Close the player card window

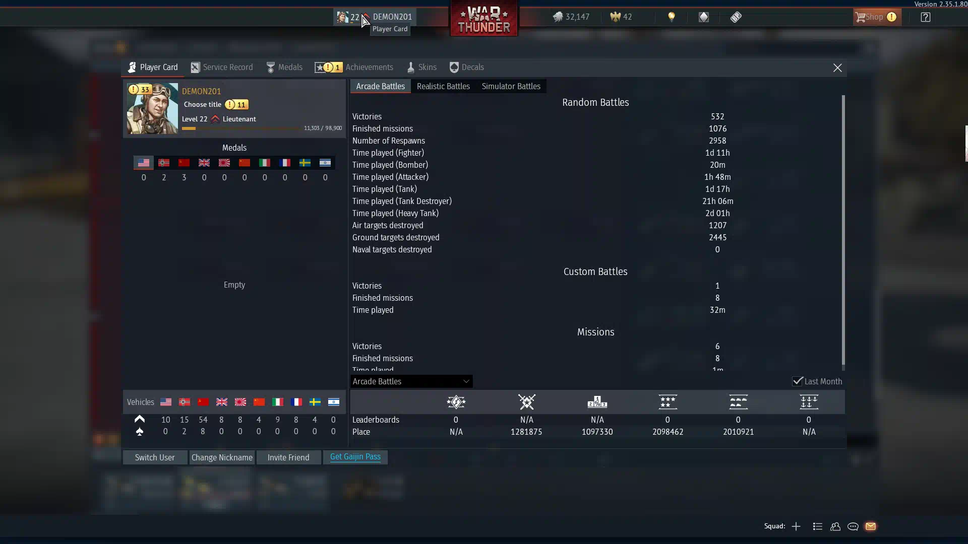pos(837,67)
